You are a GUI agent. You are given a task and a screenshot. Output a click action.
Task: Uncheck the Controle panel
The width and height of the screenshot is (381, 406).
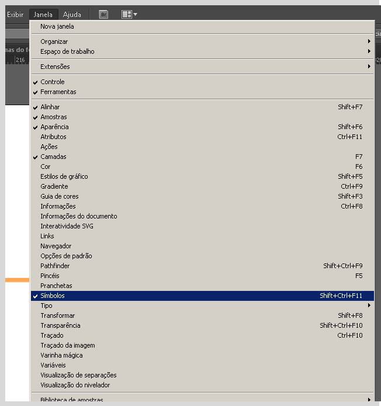coord(203,82)
